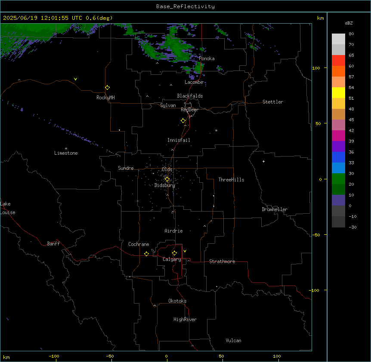Viewport: 371px width, 362px height.
Task: Click the Cochrane city label
Action: click(x=139, y=244)
